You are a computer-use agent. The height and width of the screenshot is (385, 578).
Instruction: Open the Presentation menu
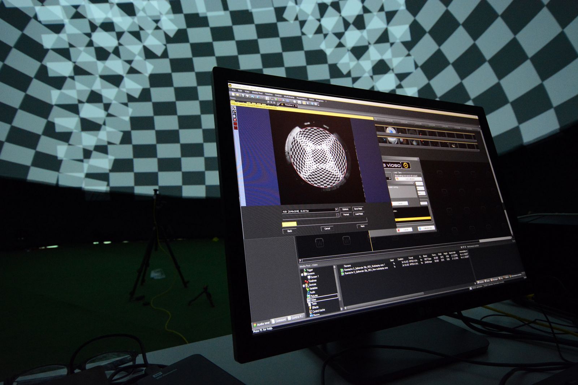[302, 99]
